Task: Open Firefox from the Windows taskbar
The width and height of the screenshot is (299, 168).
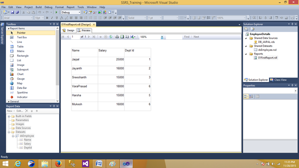Action: 58,163
